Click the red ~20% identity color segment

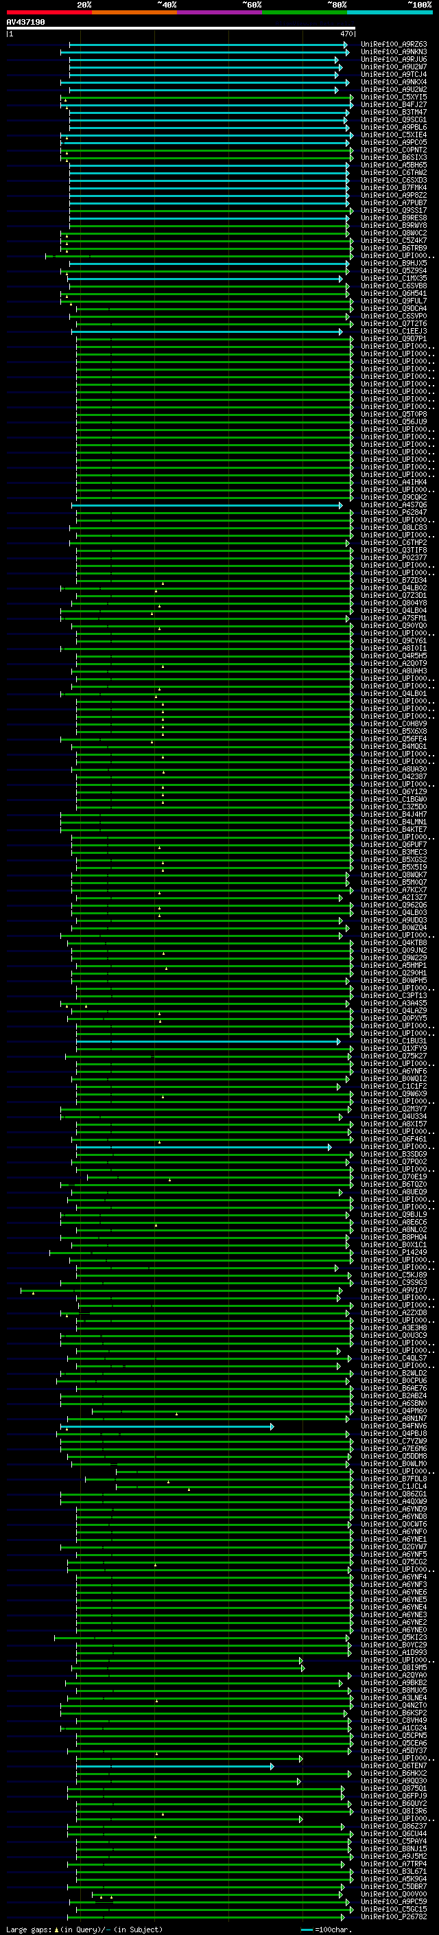(x=49, y=13)
